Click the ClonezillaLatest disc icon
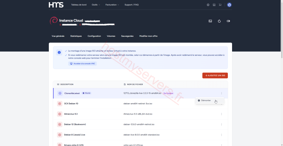The height and width of the screenshot is (146, 283). point(60,93)
